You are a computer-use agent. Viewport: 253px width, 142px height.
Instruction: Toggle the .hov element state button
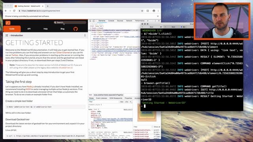pos(121,102)
